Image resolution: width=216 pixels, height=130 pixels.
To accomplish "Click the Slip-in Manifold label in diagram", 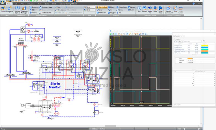I will point(55,86).
